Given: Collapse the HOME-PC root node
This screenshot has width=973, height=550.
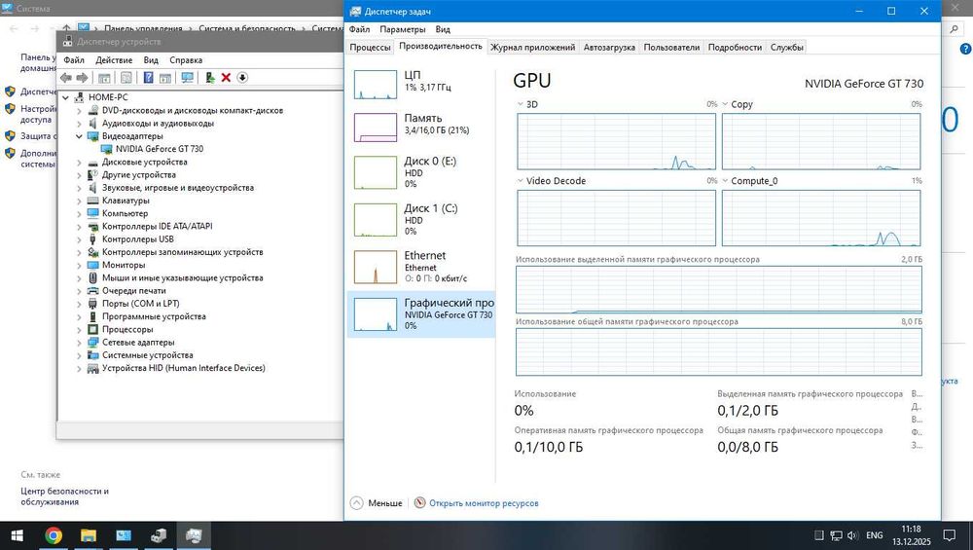Looking at the screenshot, I should pos(66,97).
